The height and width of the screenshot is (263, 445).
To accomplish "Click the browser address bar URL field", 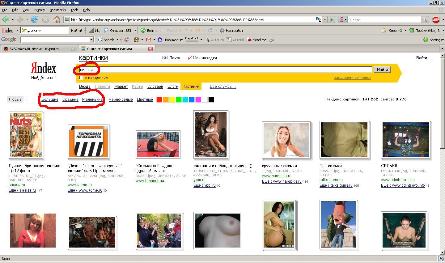I will point(193,19).
